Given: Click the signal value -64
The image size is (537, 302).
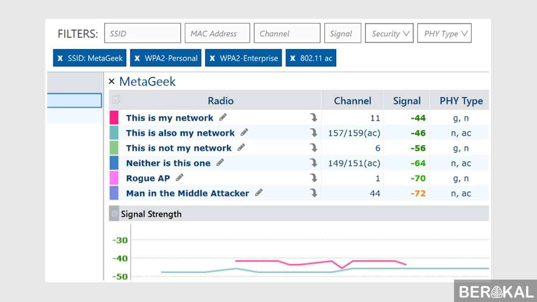Looking at the screenshot, I should pos(418,163).
